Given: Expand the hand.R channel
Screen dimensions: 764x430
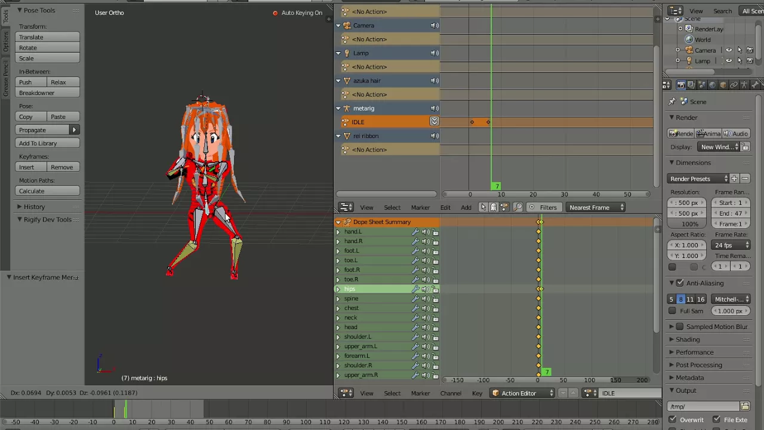Looking at the screenshot, I should 338,241.
